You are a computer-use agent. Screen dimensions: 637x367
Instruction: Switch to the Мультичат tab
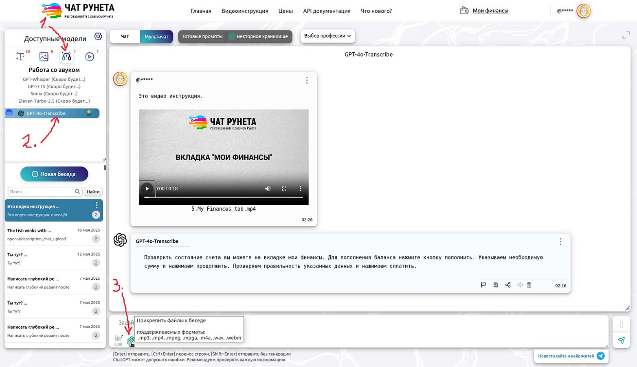click(156, 37)
